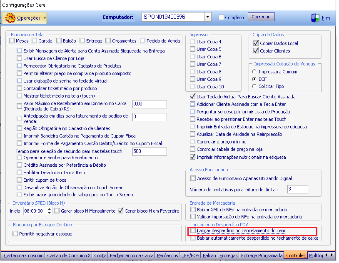Viewport: 339px width, 263px height.
Task: Uncheck Usar Teclado Virtual Para Buscar Cliente
Action: pyautogui.click(x=192, y=97)
